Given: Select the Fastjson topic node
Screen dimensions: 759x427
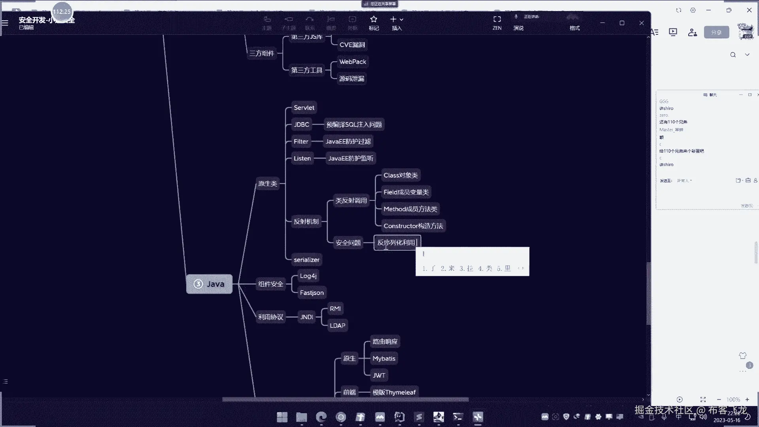Looking at the screenshot, I should click(x=312, y=293).
